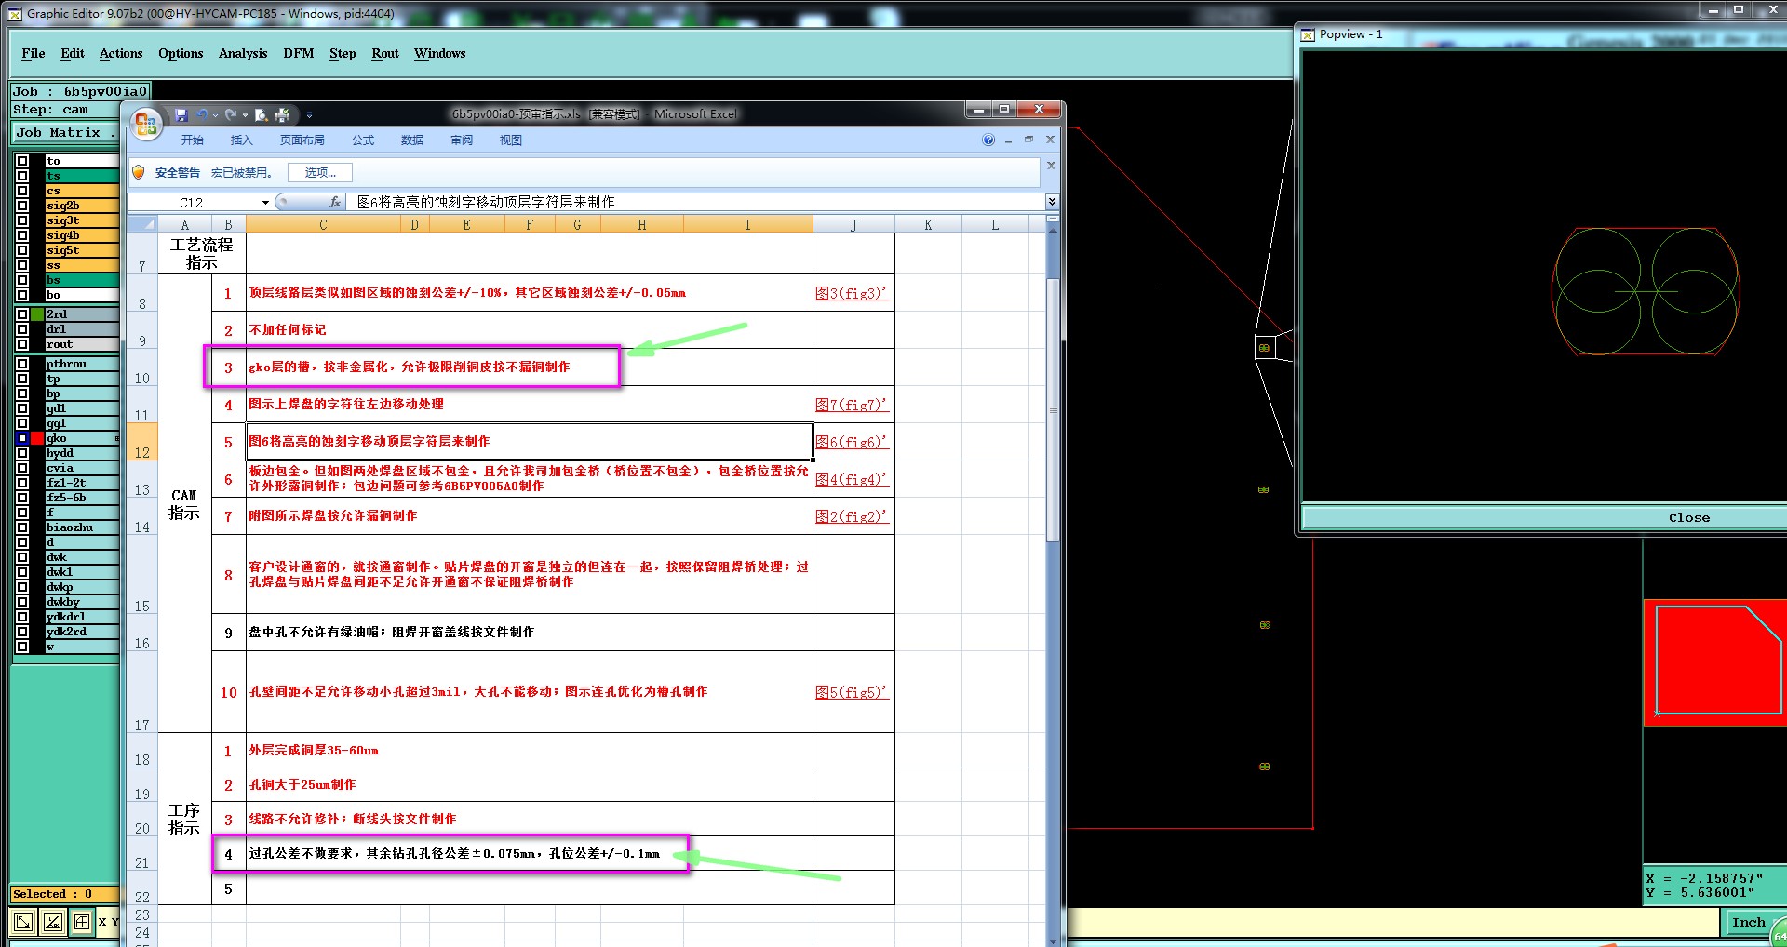Image resolution: width=1787 pixels, height=947 pixels.
Task: Click the insert function fx icon
Action: [335, 202]
